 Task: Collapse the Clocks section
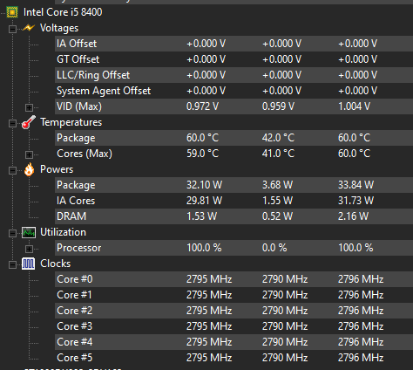[12, 264]
